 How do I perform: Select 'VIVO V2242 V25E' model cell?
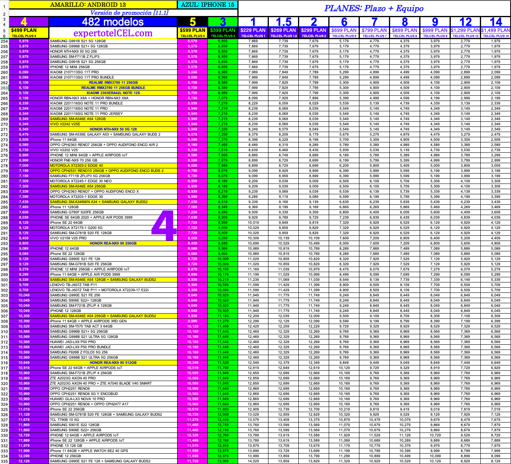coord(113,124)
